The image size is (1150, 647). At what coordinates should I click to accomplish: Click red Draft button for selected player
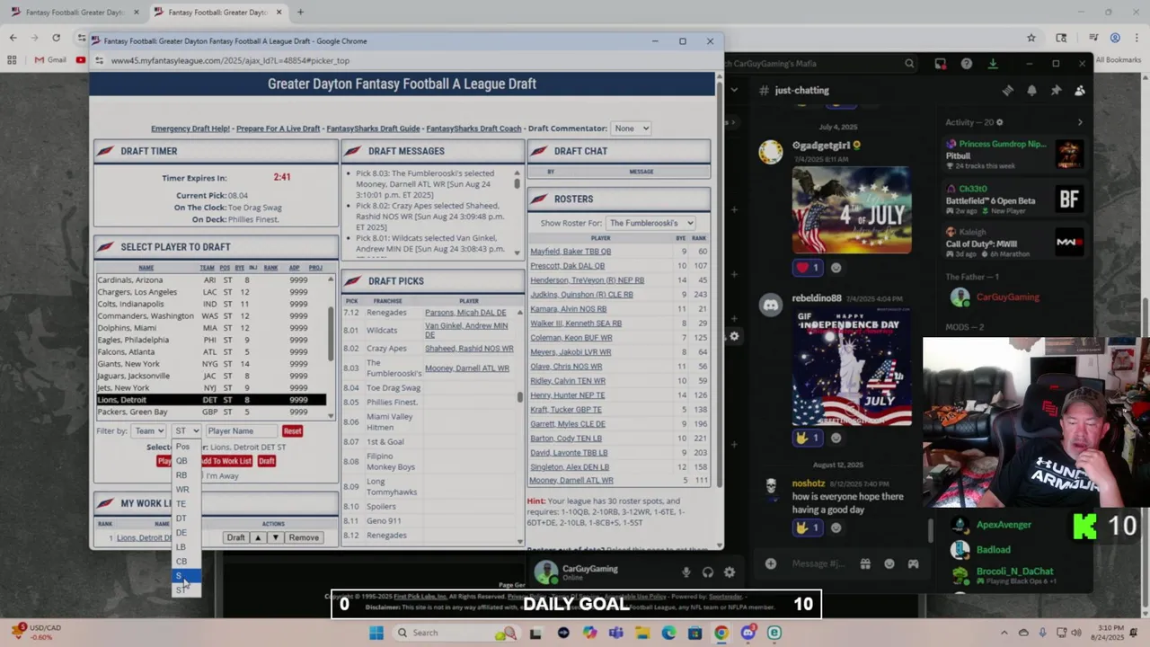pos(266,461)
